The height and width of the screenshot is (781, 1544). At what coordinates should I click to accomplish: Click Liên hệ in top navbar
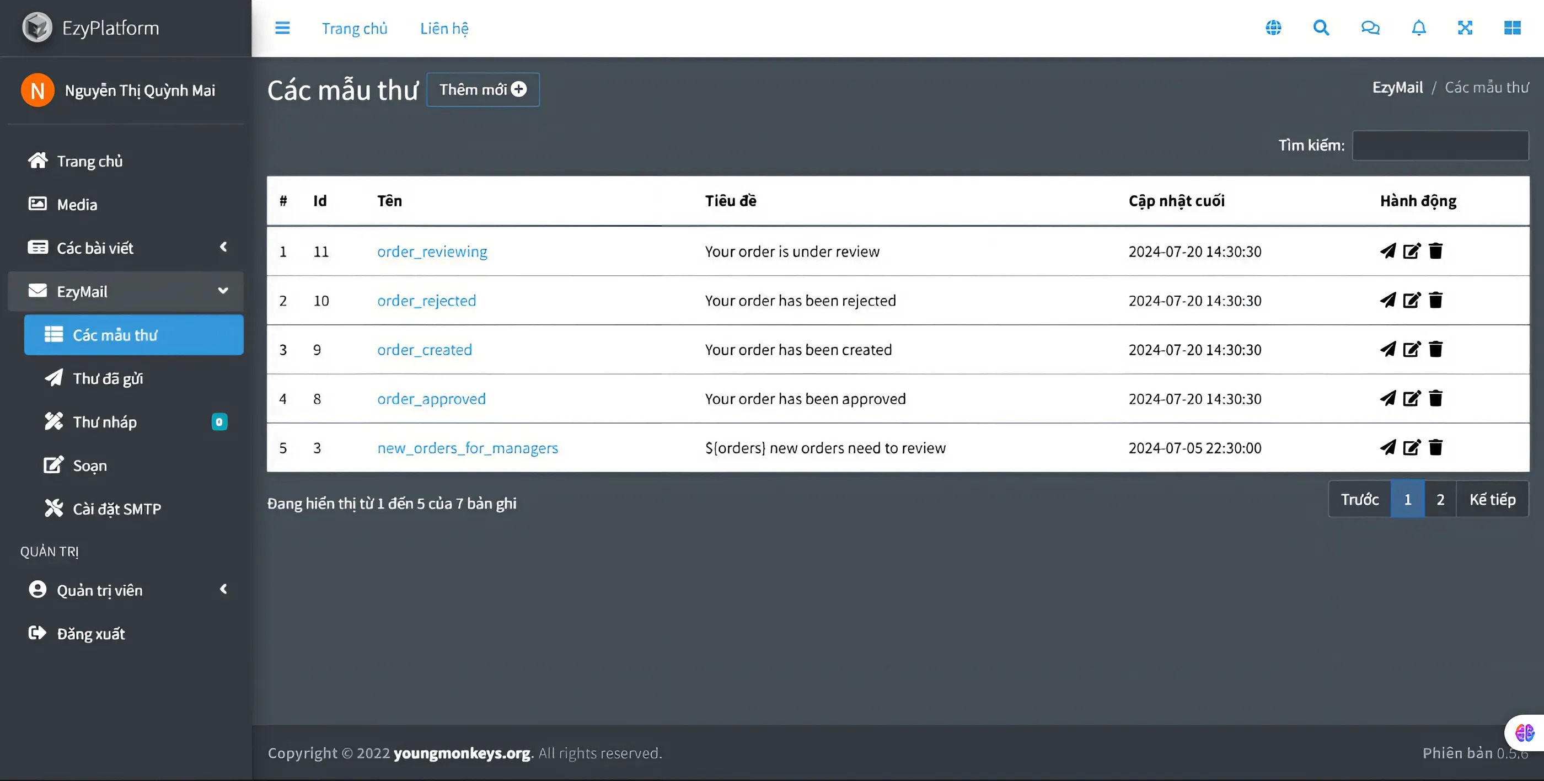(444, 28)
